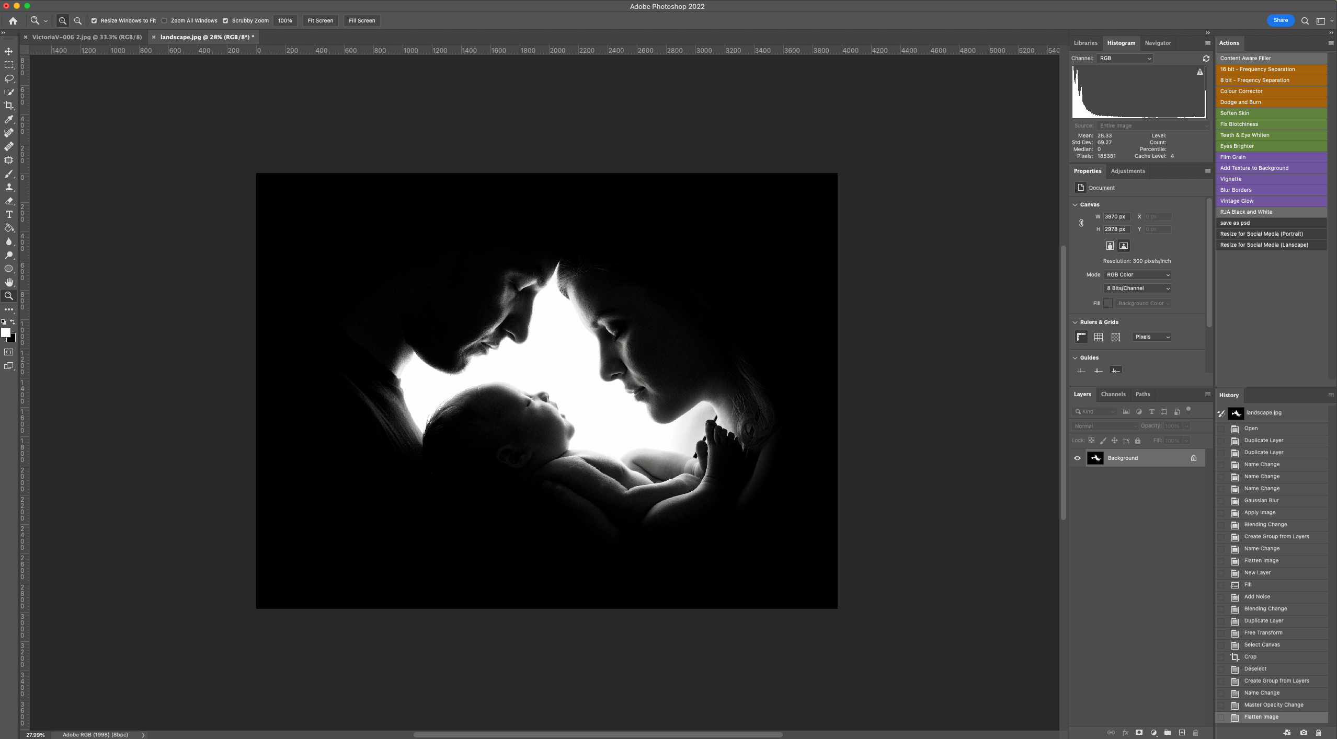
Task: Refresh the histogram with the reload icon
Action: (x=1206, y=59)
